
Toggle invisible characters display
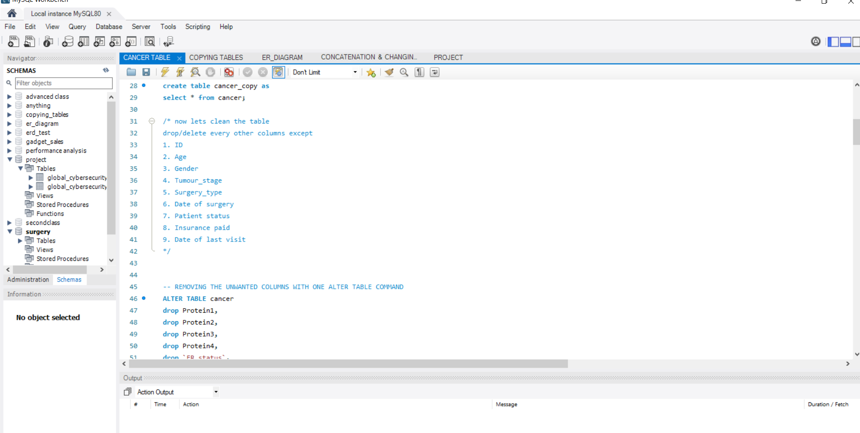pos(419,72)
